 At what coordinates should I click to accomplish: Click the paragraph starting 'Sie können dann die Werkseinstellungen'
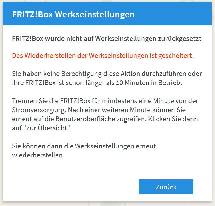[84, 151]
